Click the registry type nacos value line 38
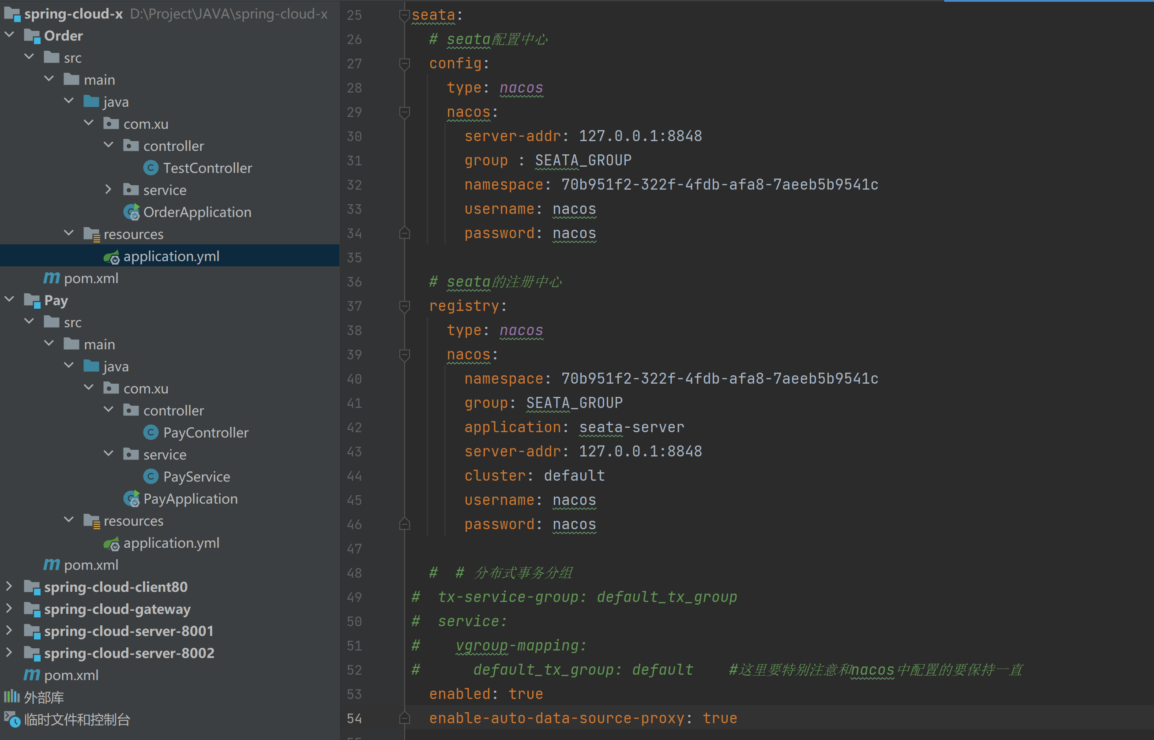 point(521,331)
